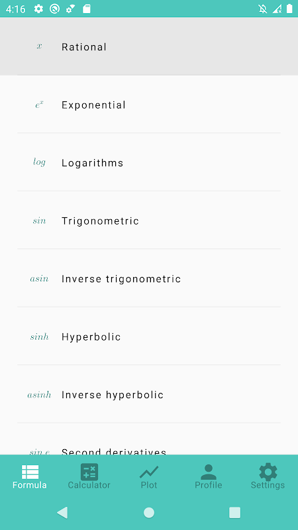Tap the Plot line-chart icon

(148, 472)
